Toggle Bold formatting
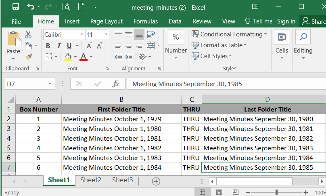 (x=48, y=46)
